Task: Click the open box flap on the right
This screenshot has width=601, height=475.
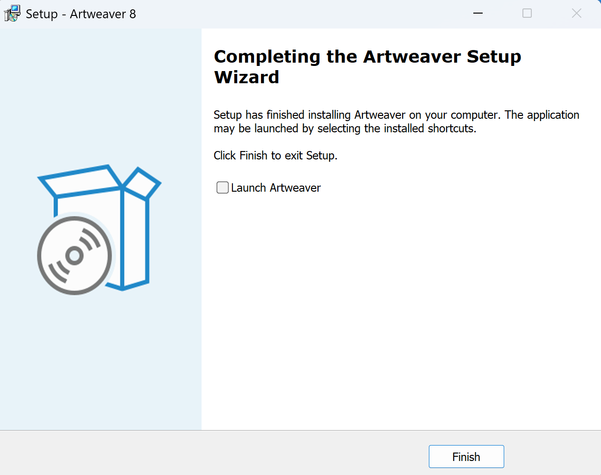Action: [x=143, y=182]
